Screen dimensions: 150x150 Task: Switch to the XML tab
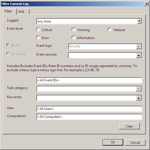point(23,12)
